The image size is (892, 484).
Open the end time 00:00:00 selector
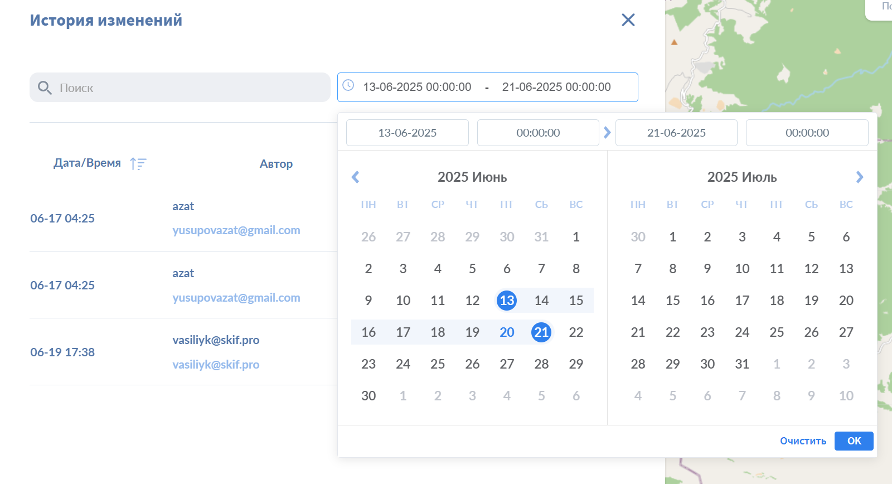pyautogui.click(x=807, y=133)
